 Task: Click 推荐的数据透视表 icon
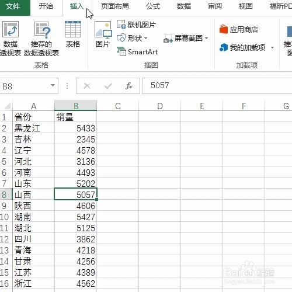(41, 39)
